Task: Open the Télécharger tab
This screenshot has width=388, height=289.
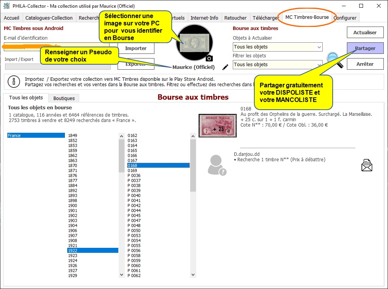Action: pos(265,18)
